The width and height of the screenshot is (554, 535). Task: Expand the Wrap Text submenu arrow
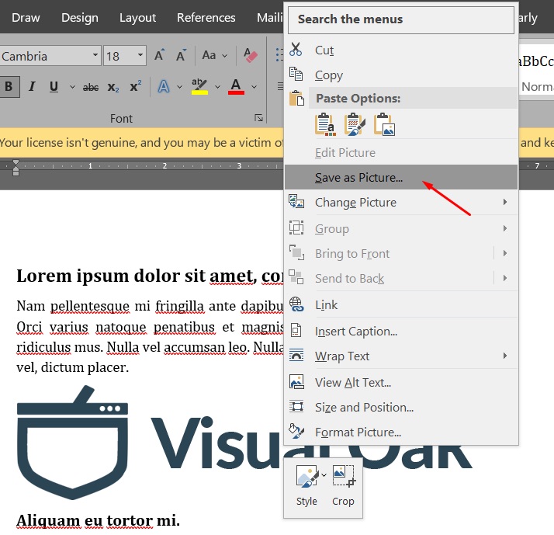coord(505,356)
